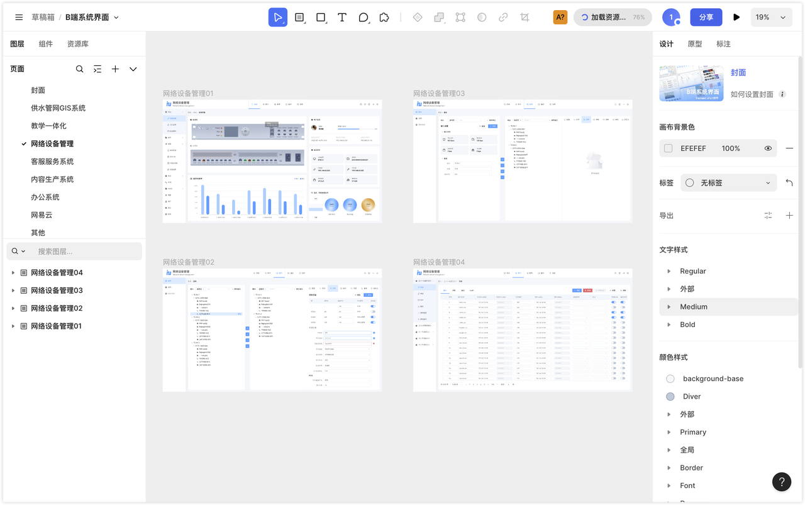Expand the Primary color style group

coord(669,432)
